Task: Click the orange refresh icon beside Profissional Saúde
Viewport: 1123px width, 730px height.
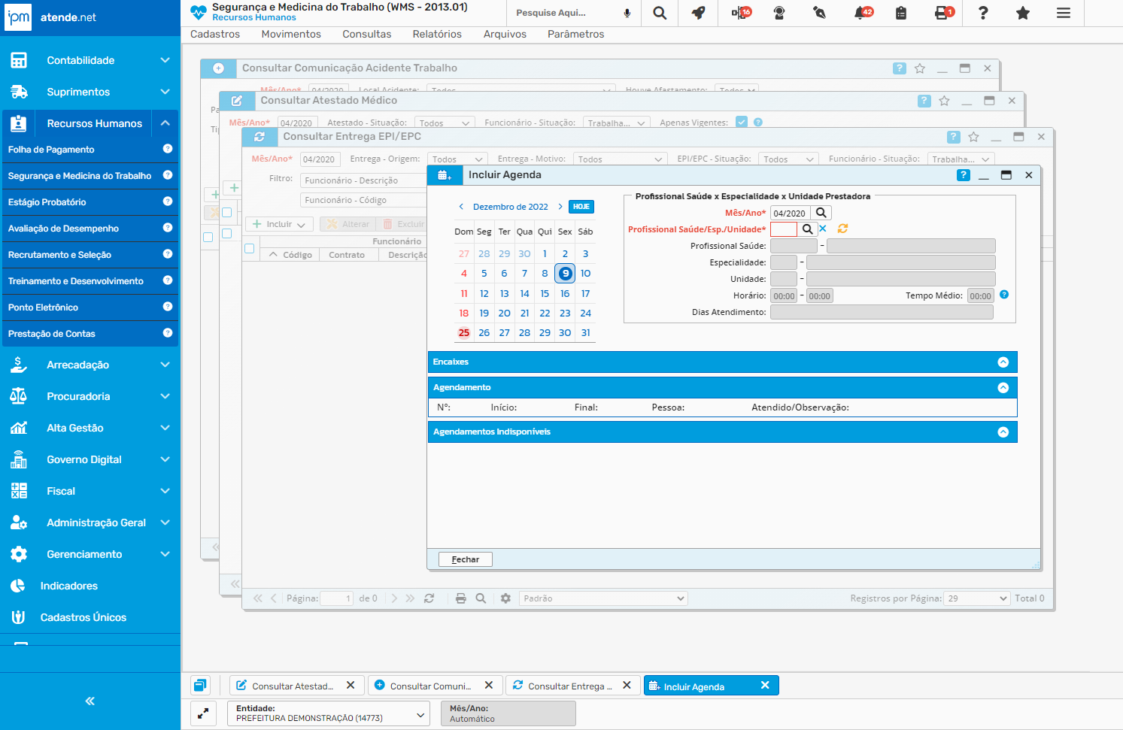Action: (842, 229)
